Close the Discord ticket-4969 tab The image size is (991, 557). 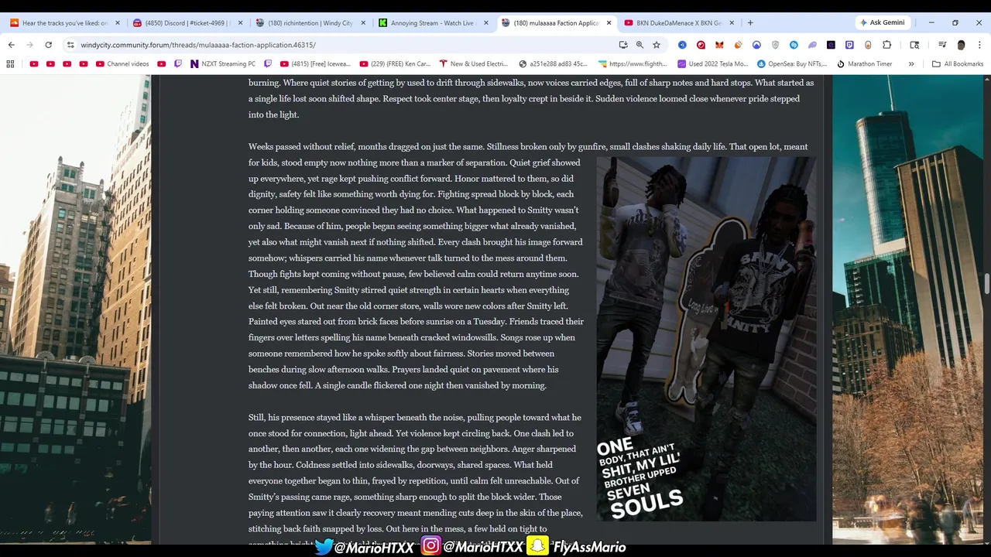[x=241, y=23]
